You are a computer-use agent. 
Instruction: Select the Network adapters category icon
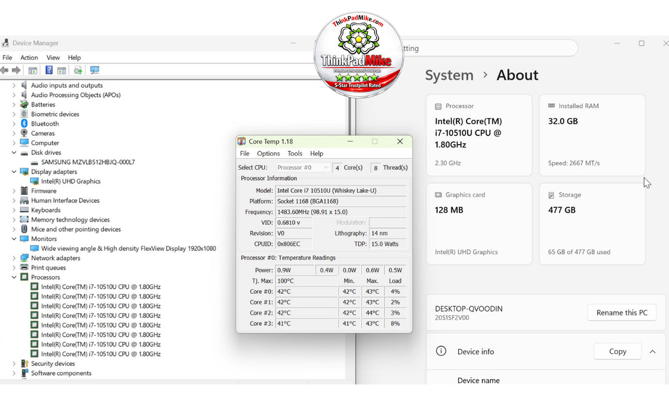tap(24, 258)
